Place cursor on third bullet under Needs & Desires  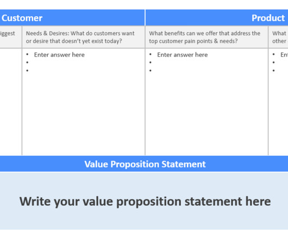(27, 71)
